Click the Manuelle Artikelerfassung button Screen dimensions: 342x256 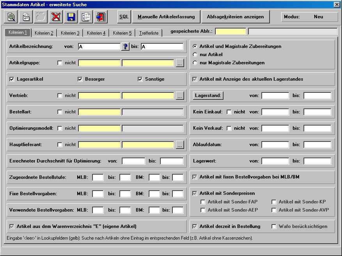coord(166,17)
